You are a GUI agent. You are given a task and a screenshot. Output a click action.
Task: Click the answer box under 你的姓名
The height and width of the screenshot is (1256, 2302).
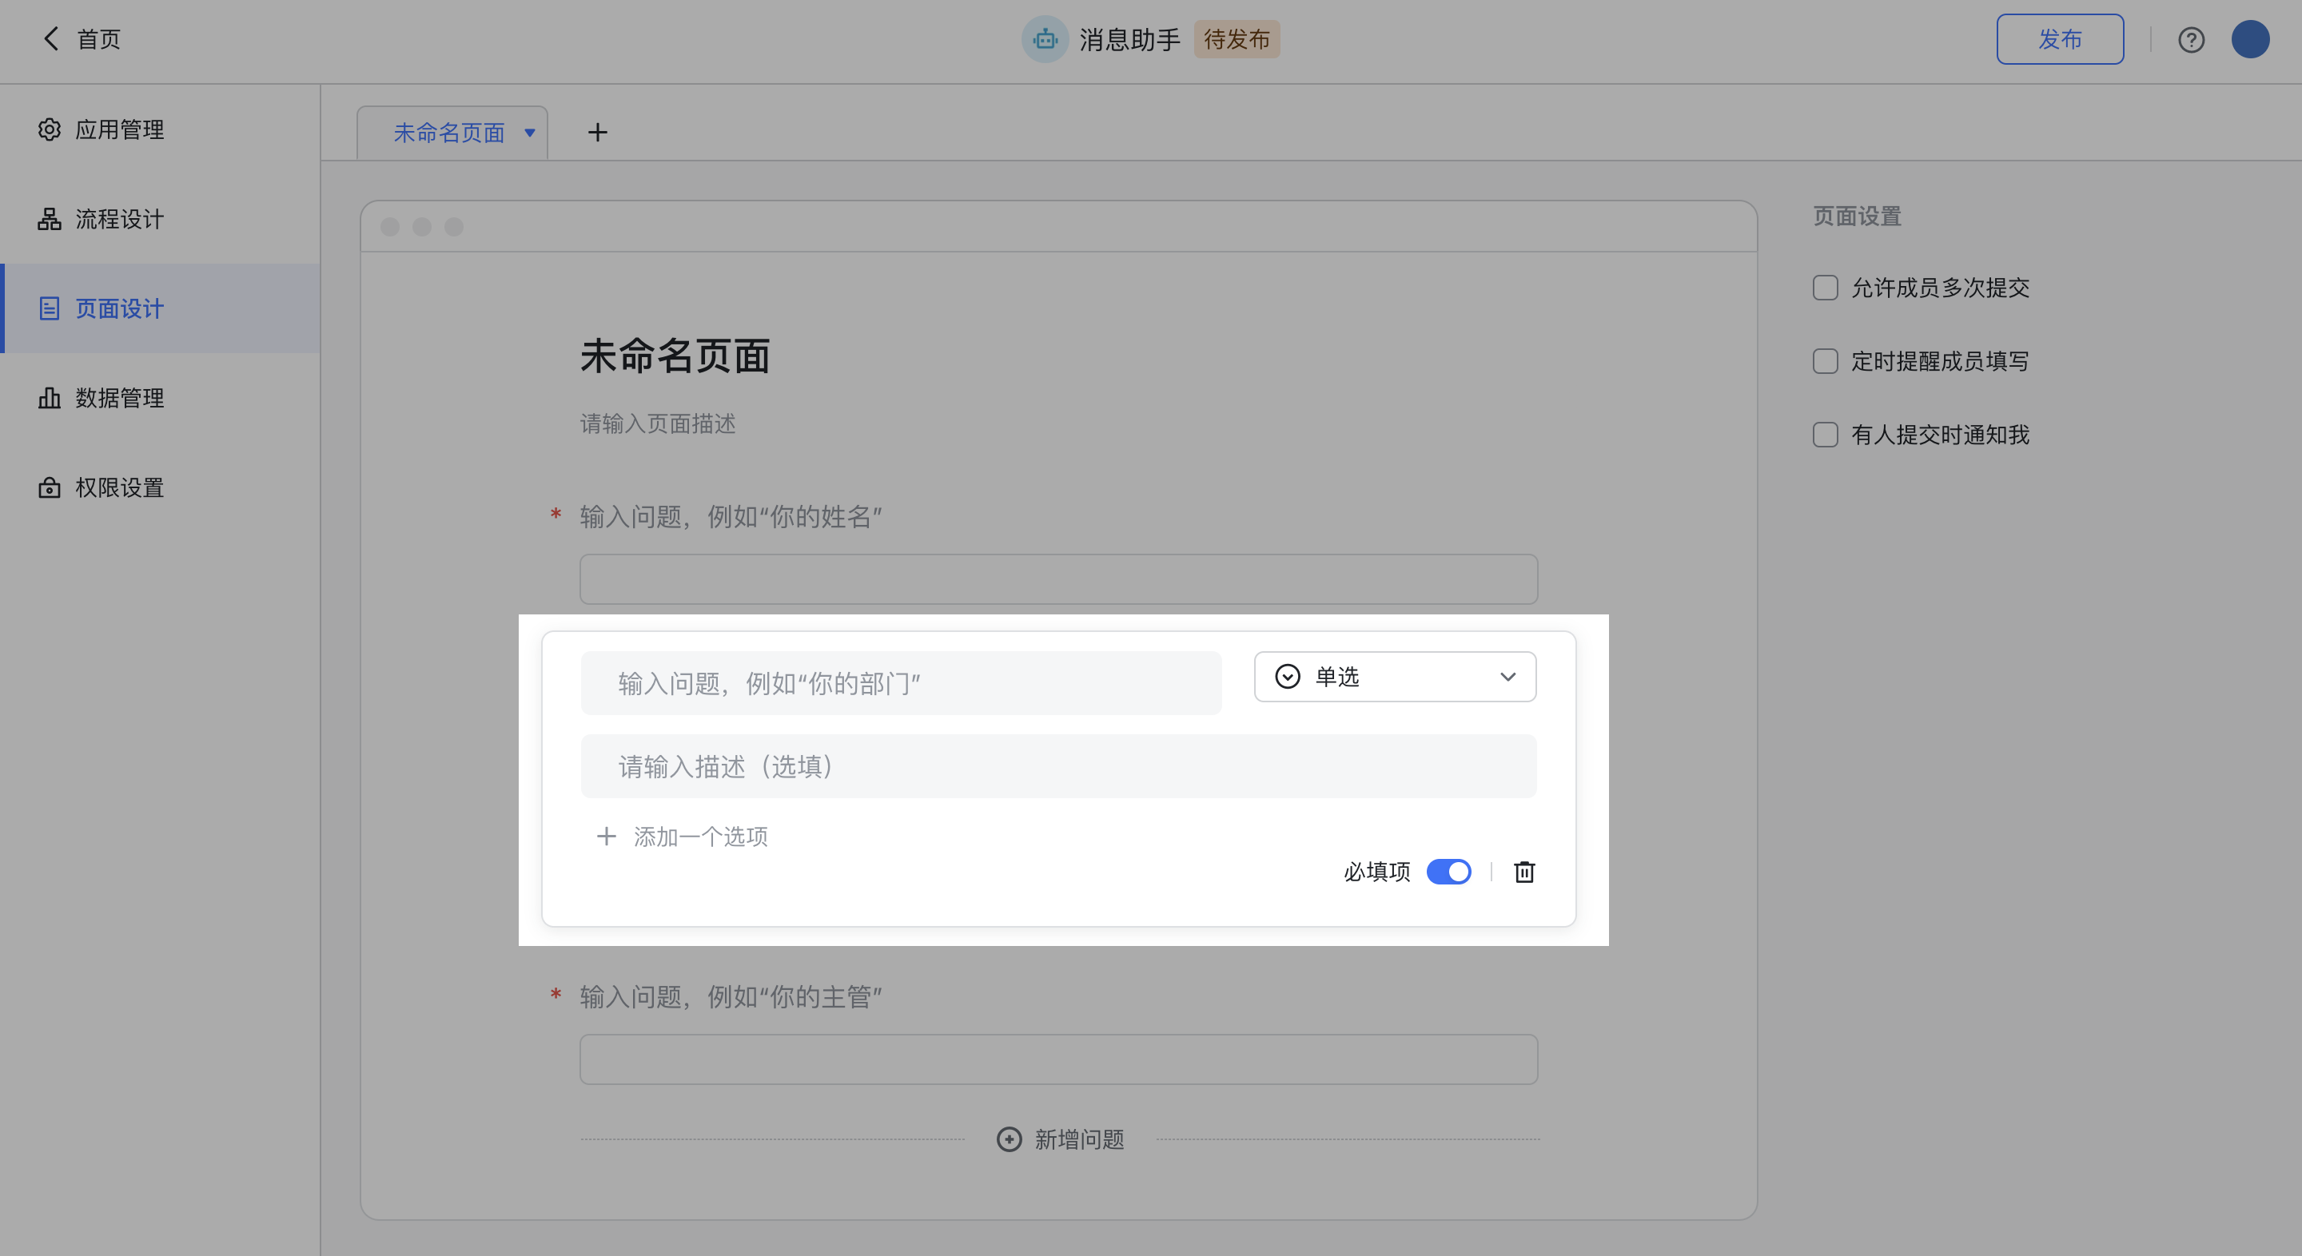click(1058, 579)
